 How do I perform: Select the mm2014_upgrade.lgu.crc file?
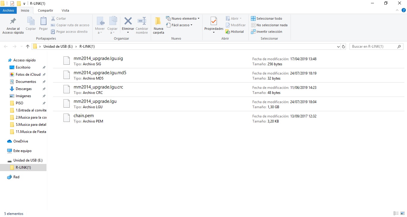(228, 90)
